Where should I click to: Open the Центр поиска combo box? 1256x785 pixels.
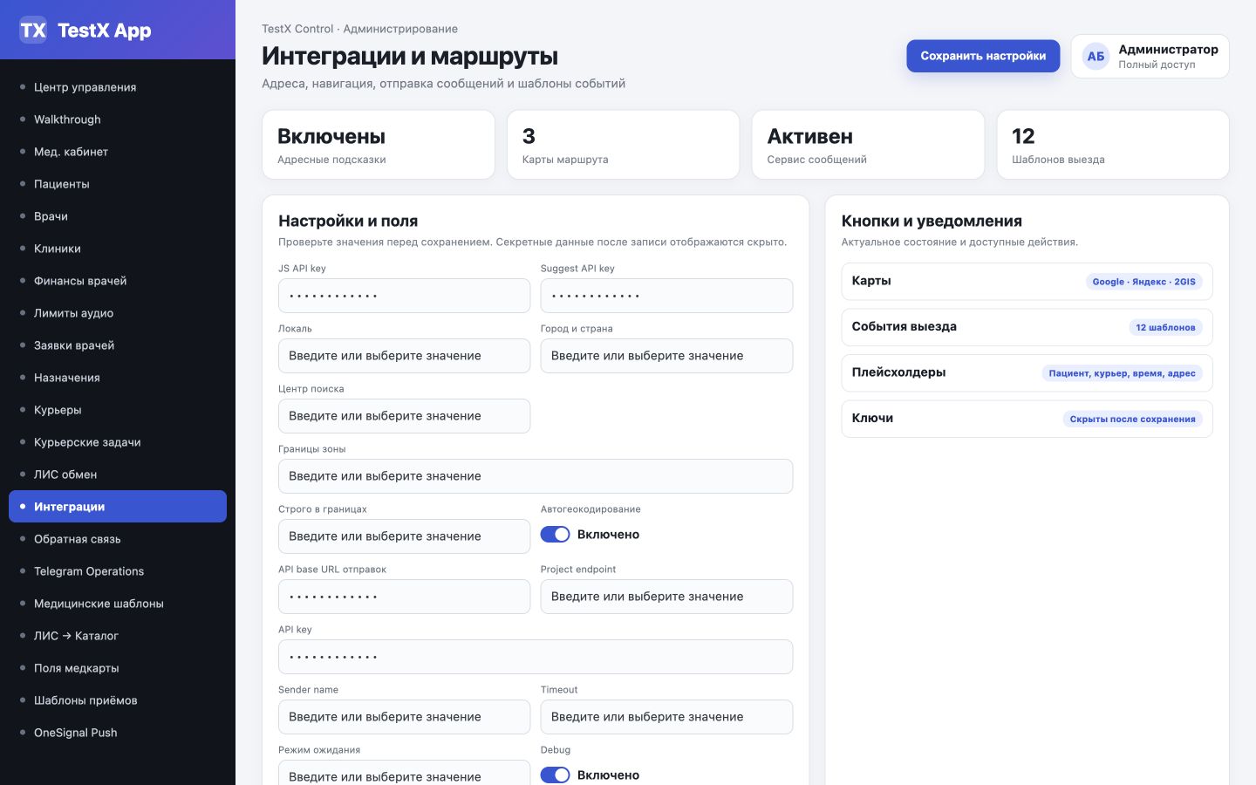(x=404, y=416)
